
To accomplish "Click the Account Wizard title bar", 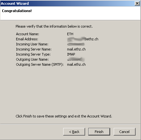I will [x=68, y=3].
